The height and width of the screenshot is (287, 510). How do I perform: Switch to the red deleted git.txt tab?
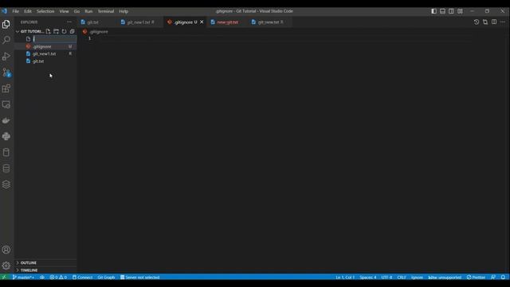tap(226, 22)
